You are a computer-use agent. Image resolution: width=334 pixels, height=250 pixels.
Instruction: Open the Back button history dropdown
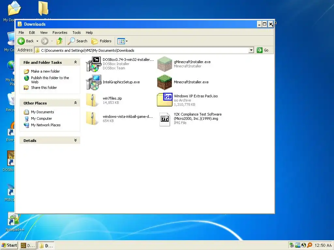pos(37,41)
